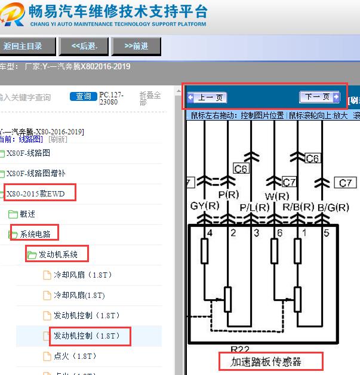Return to main directory with 返回主目录
360x375 pixels.
point(27,46)
